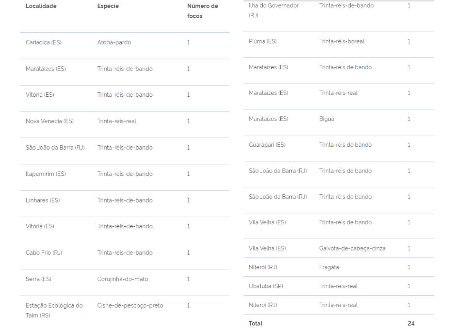Click the Corujinha-do-mato species cell
This screenshot has width=459, height=328.
pyautogui.click(x=123, y=279)
